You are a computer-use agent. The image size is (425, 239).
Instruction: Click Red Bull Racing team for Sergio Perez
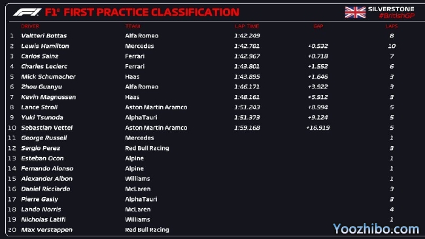point(147,148)
